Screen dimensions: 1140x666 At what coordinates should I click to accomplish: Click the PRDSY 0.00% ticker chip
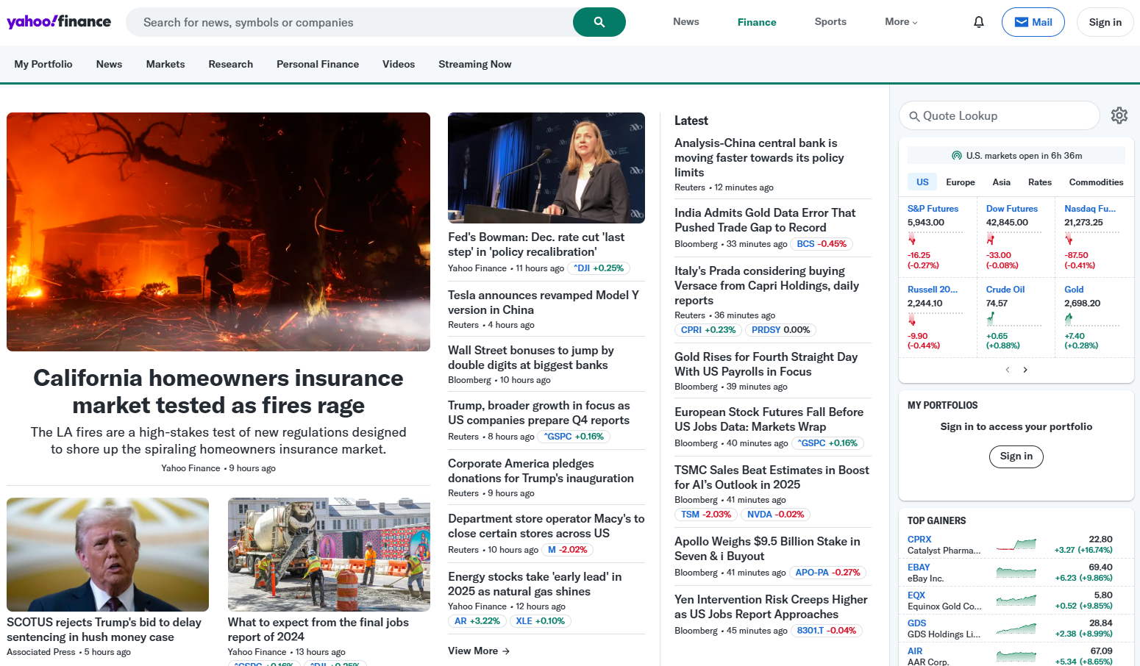780,330
